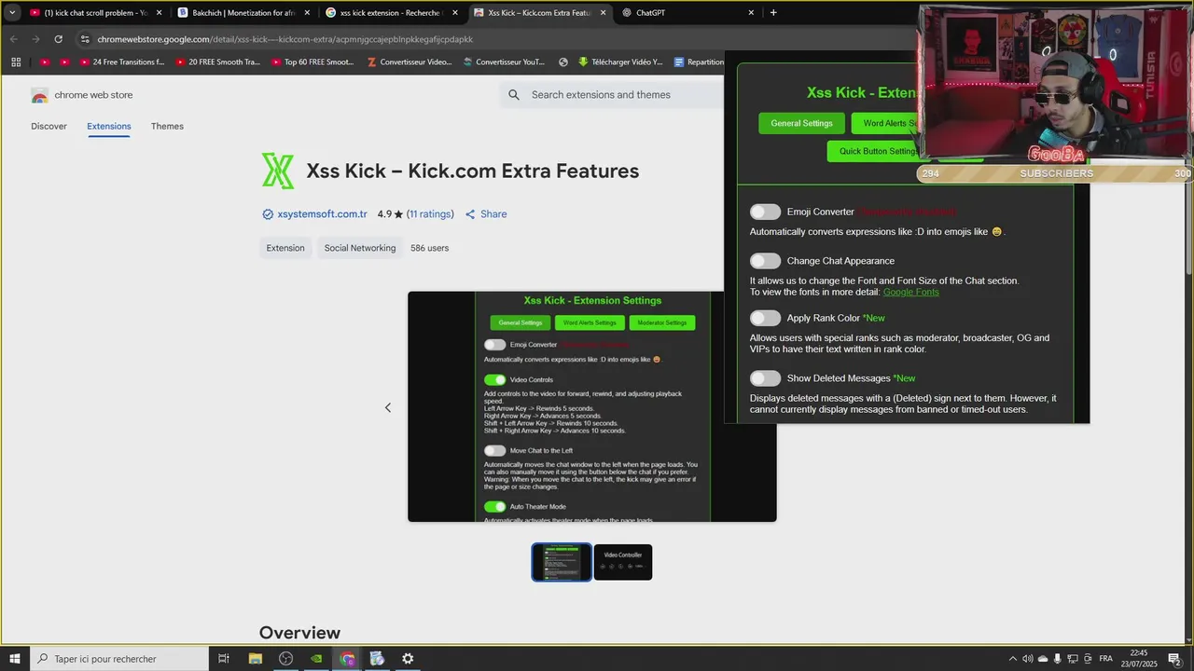Toggle the Emoji Converter switch in popup
The height and width of the screenshot is (671, 1194).
[x=765, y=212]
